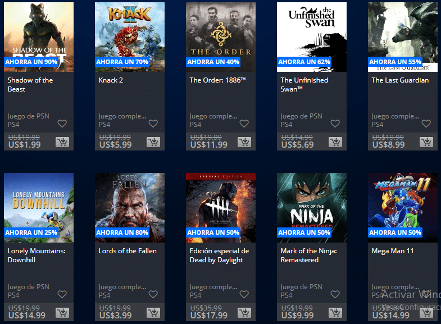Toggle wishlist heart for The Order: 1886
The image size is (441, 324).
244,124
